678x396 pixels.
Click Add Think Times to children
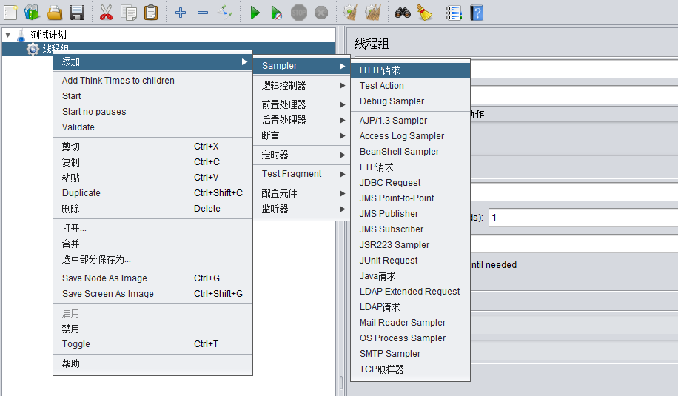coord(152,81)
